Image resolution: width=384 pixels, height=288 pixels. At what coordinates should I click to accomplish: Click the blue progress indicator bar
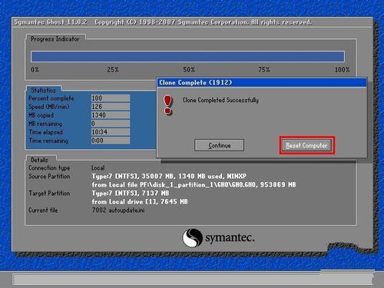click(x=187, y=56)
